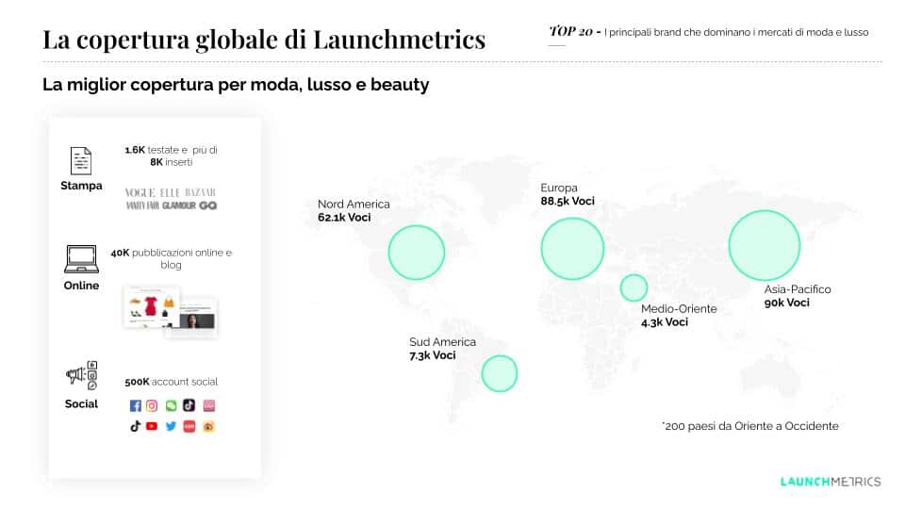
Task: Select the Asia-Pacifico bubble on map
Action: point(764,245)
